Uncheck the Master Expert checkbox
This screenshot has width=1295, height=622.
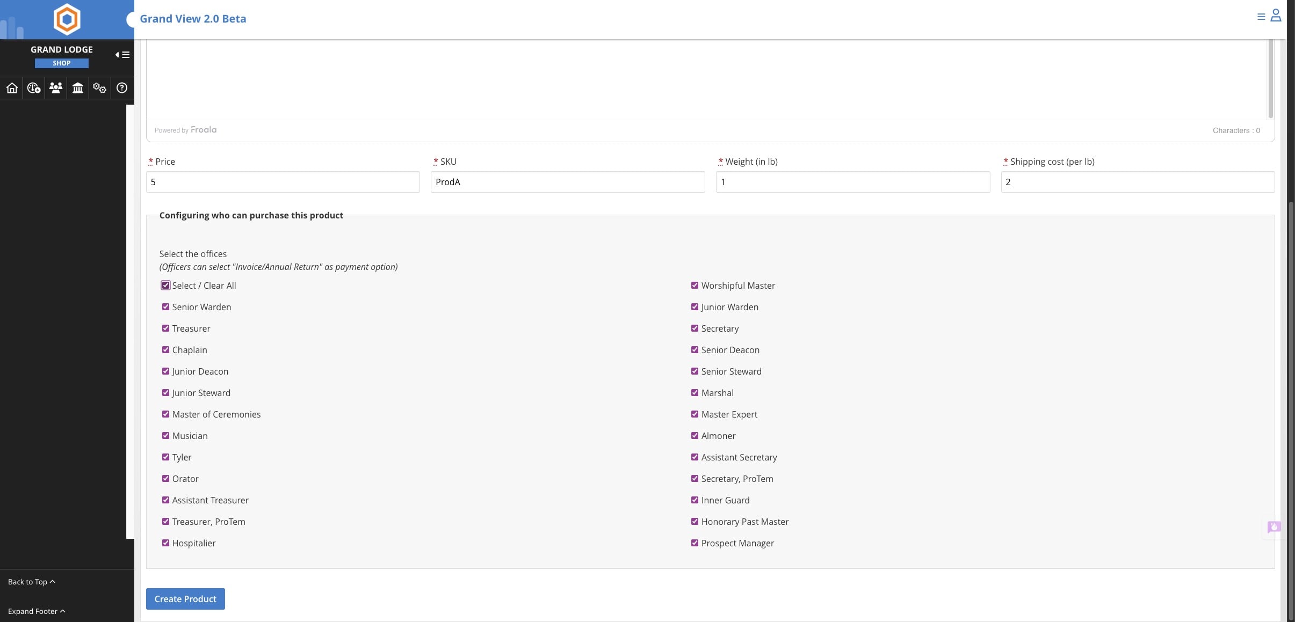(x=694, y=414)
